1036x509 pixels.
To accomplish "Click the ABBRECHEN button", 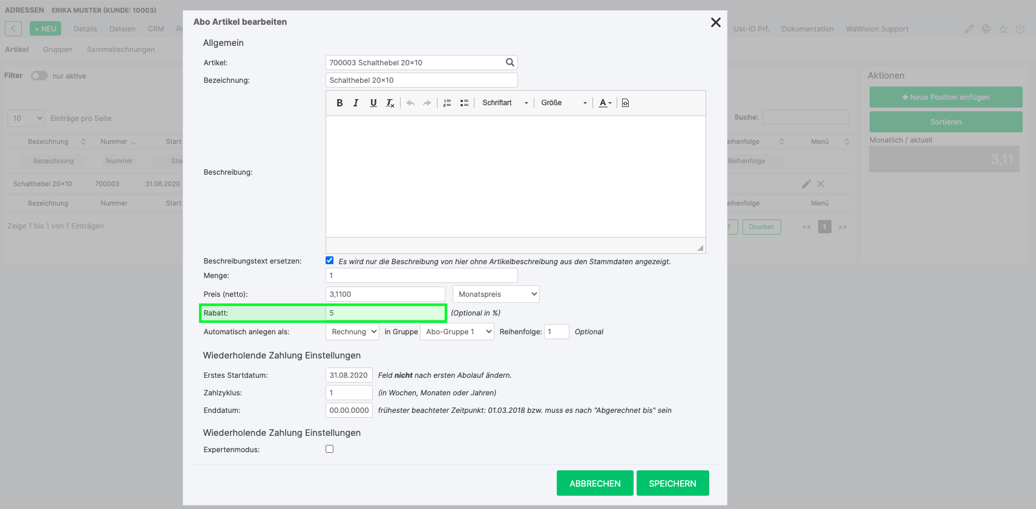I will [594, 483].
